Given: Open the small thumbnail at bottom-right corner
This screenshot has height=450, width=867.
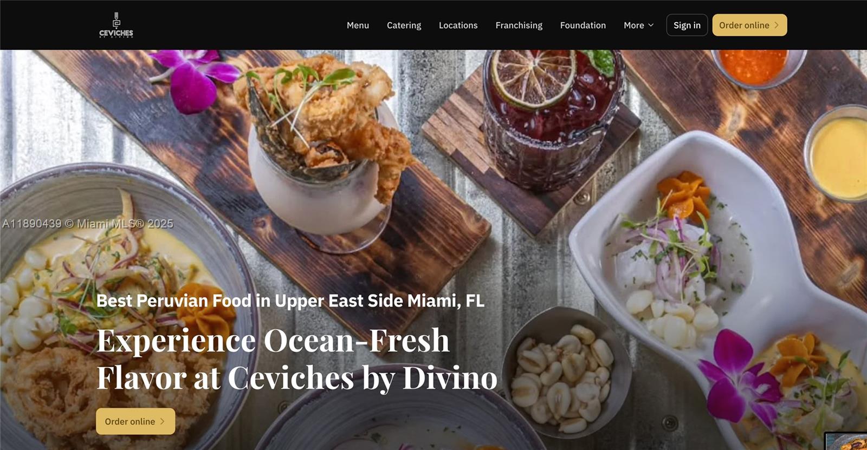Looking at the screenshot, I should point(846,441).
